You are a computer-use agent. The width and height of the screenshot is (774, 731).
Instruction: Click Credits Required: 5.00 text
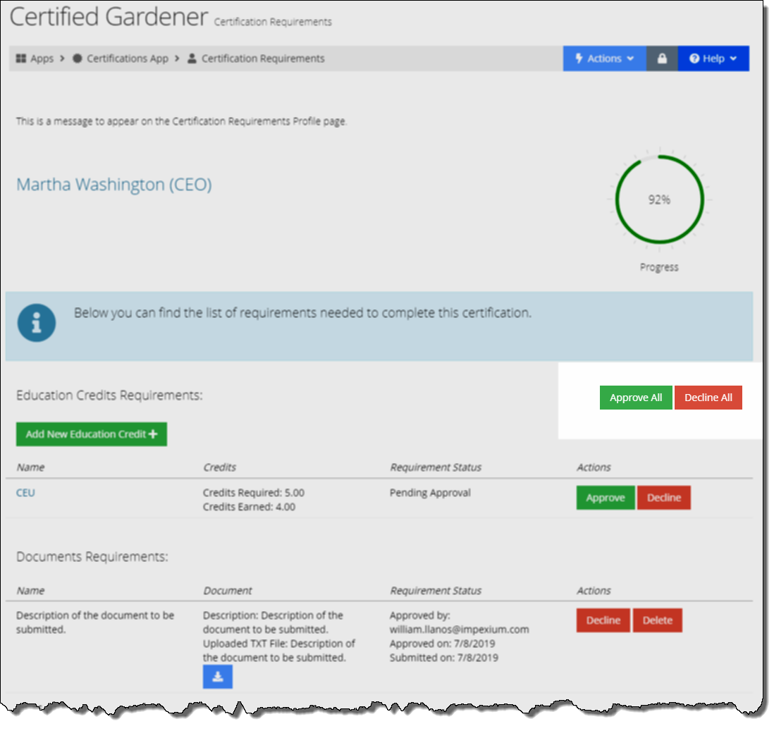click(x=254, y=493)
